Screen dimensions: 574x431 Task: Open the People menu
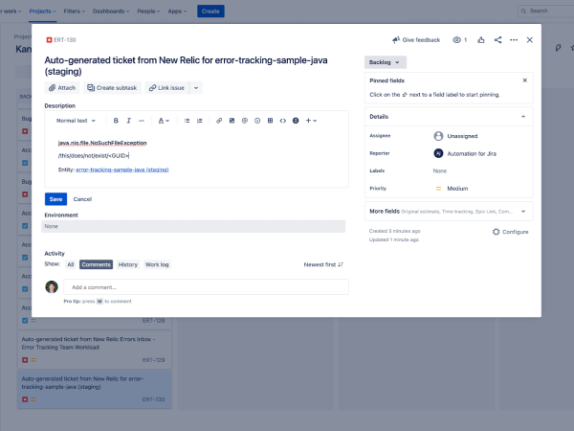click(x=148, y=11)
